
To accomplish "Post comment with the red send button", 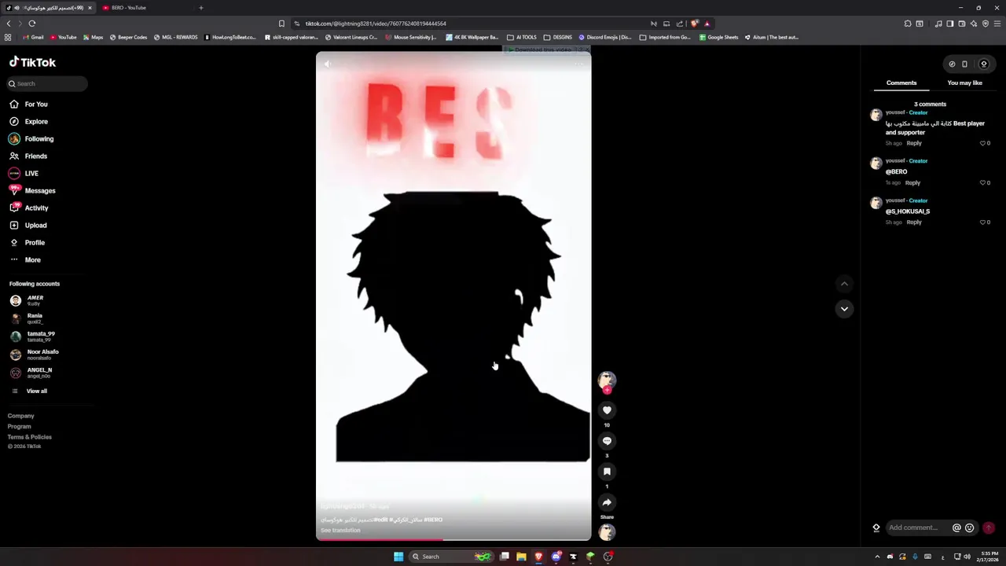I will (989, 528).
